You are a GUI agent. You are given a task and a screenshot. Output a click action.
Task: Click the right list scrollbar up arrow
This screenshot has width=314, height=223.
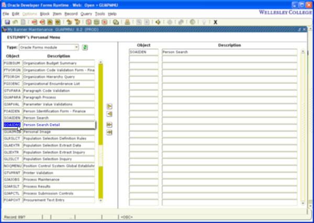coord(303,51)
